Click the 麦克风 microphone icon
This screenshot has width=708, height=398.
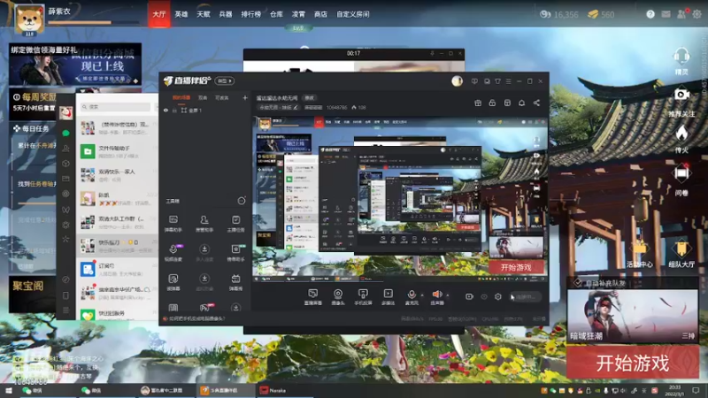412,296
